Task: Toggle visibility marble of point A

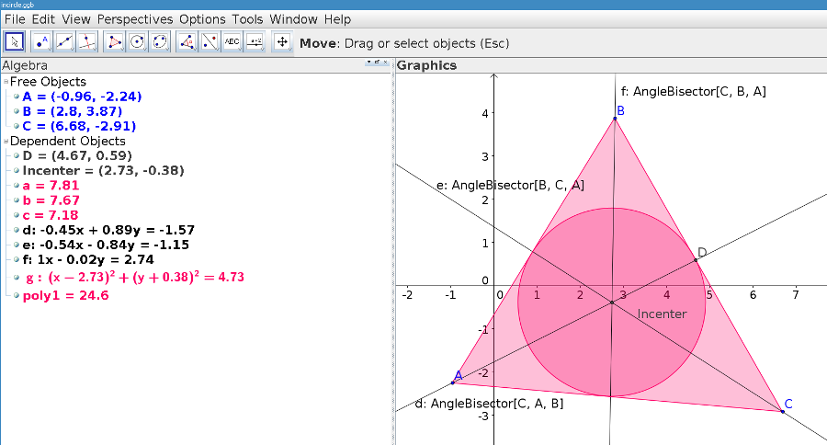Action: (17, 97)
